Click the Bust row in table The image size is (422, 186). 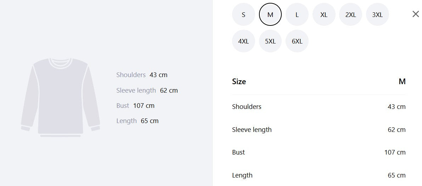tap(319, 152)
